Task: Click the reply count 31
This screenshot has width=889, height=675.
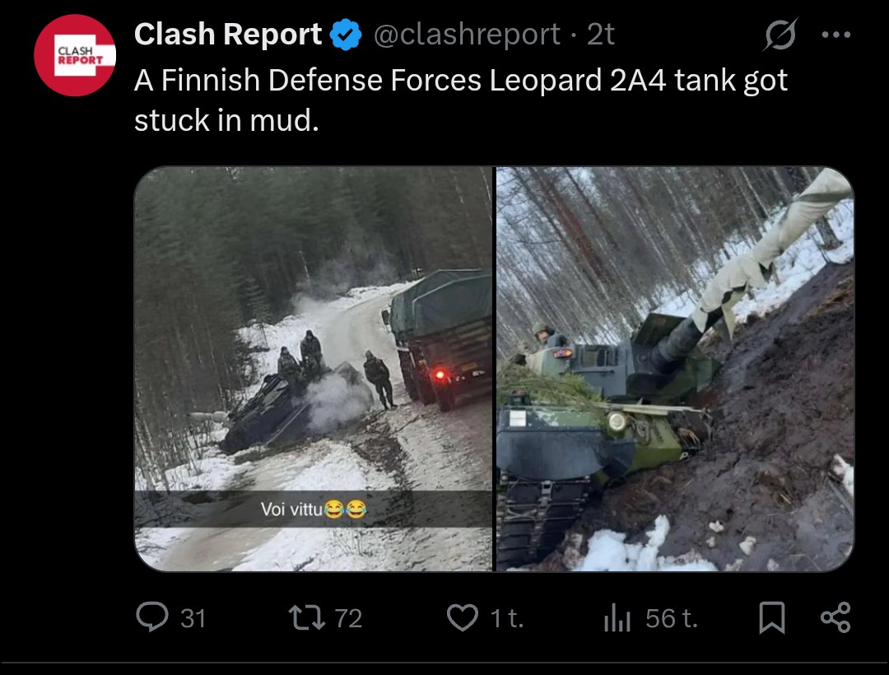Action: tap(193, 618)
